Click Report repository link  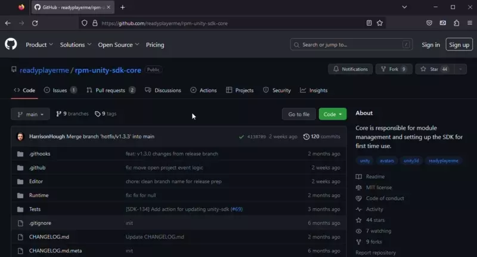(x=376, y=253)
